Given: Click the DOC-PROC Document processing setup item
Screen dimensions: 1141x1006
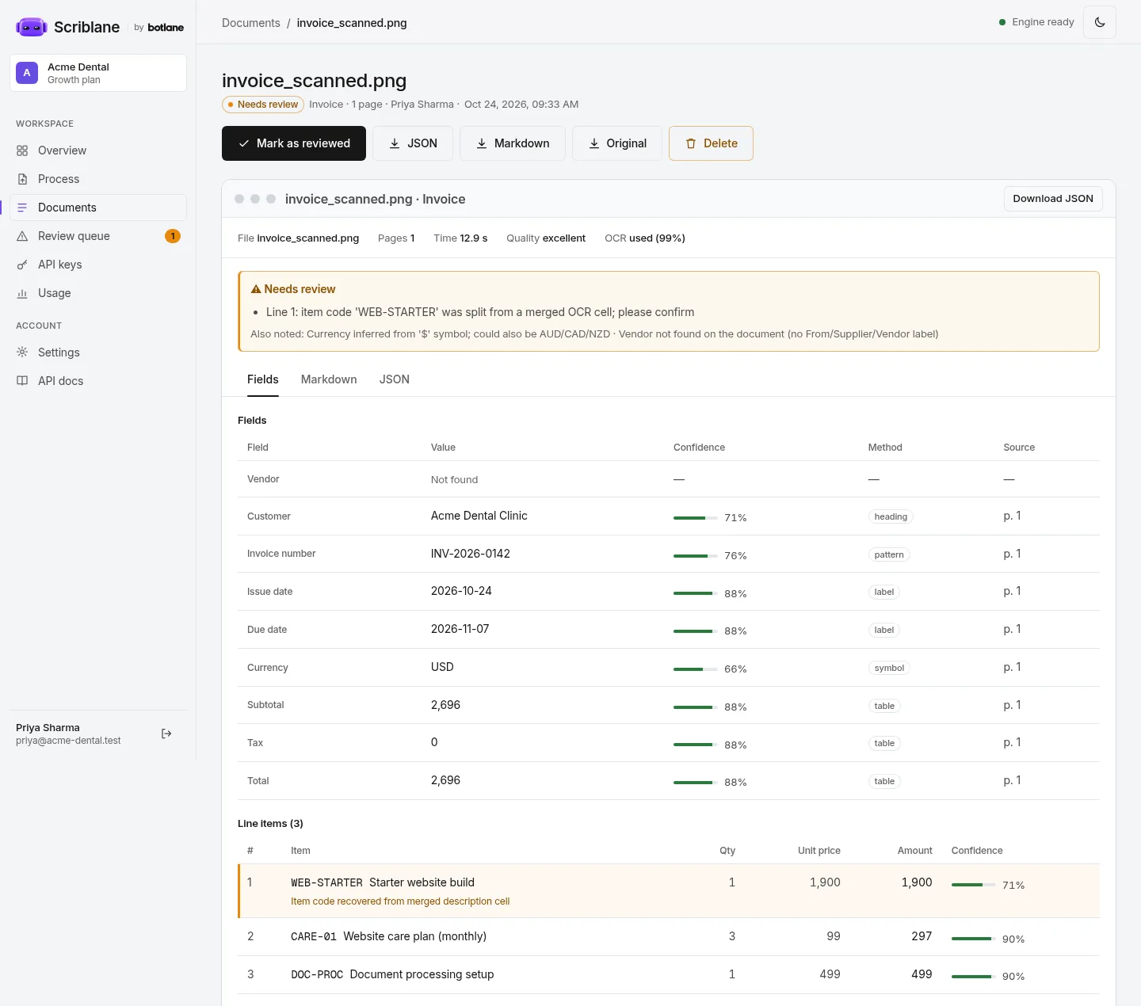Looking at the screenshot, I should [x=669, y=975].
